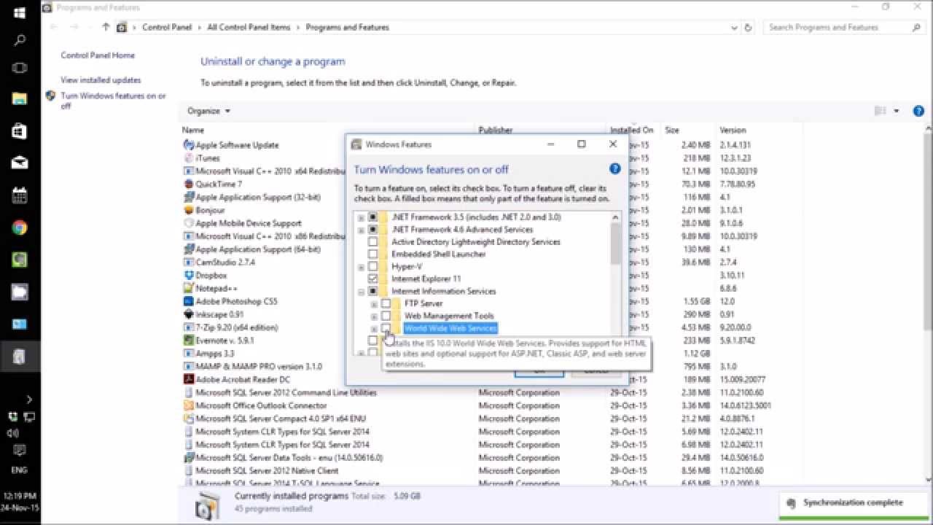
Task: Open address bar history dropdown arrow
Action: click(735, 28)
